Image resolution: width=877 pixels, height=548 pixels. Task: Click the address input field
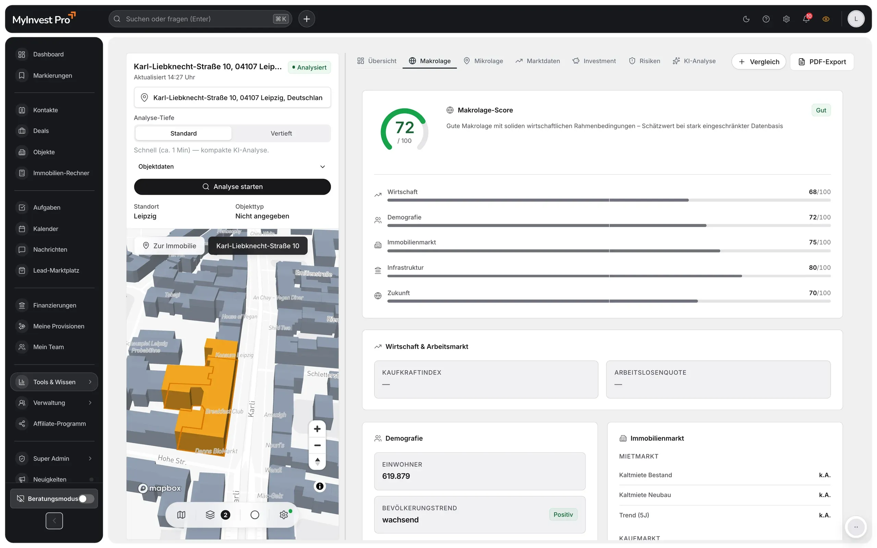pos(232,98)
